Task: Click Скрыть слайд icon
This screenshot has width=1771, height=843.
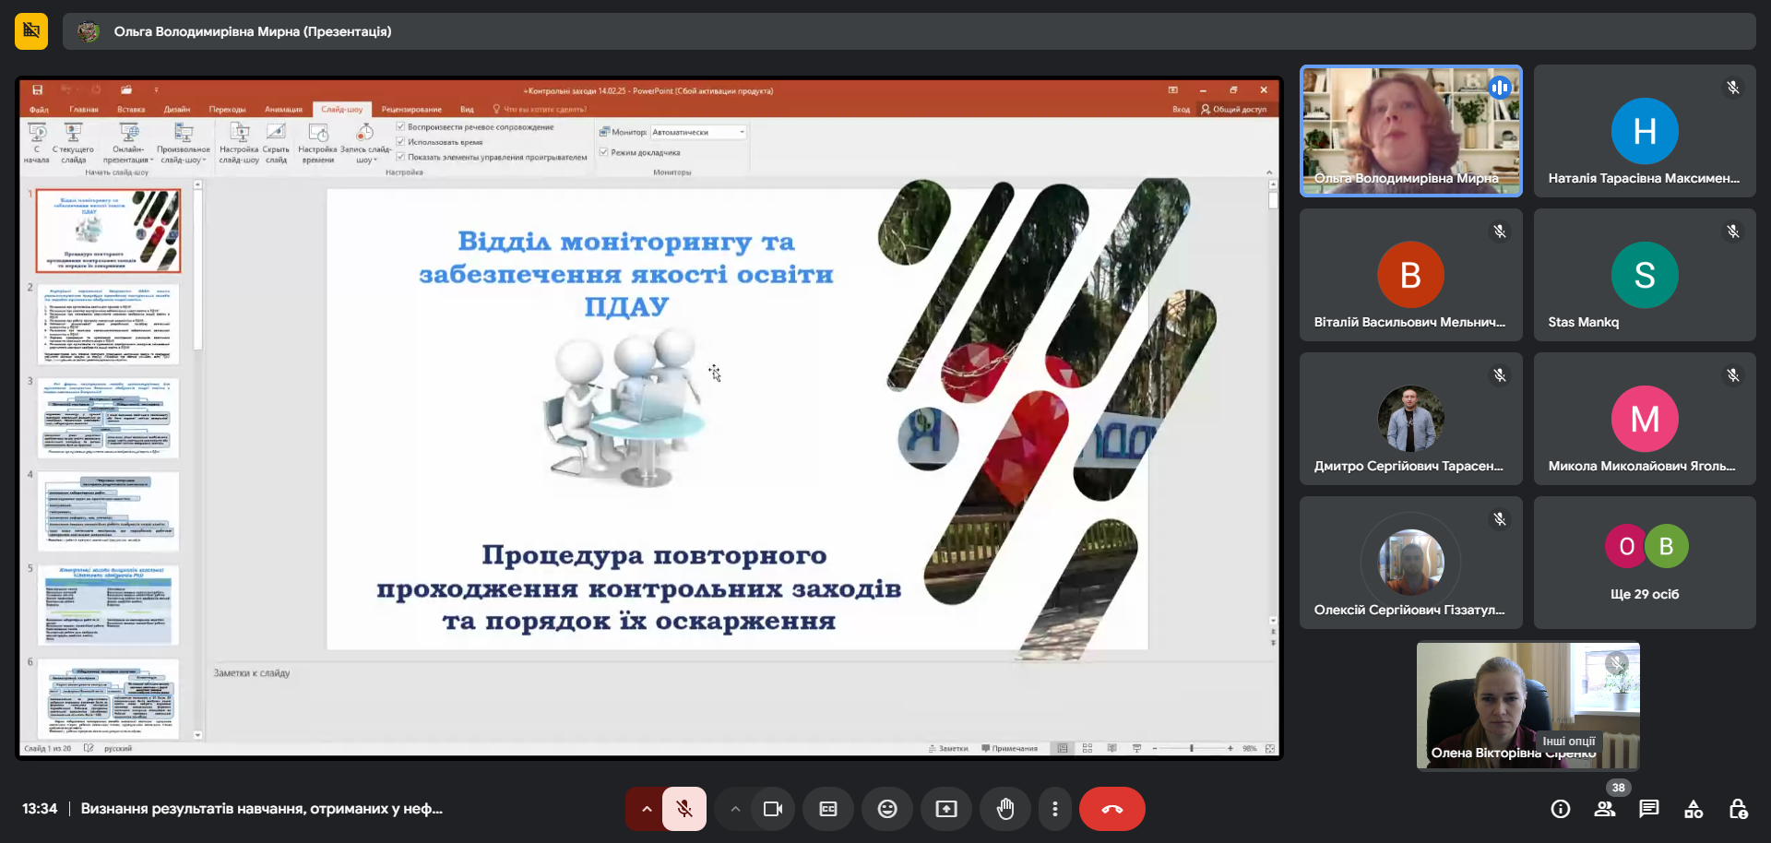Action: pos(276,143)
